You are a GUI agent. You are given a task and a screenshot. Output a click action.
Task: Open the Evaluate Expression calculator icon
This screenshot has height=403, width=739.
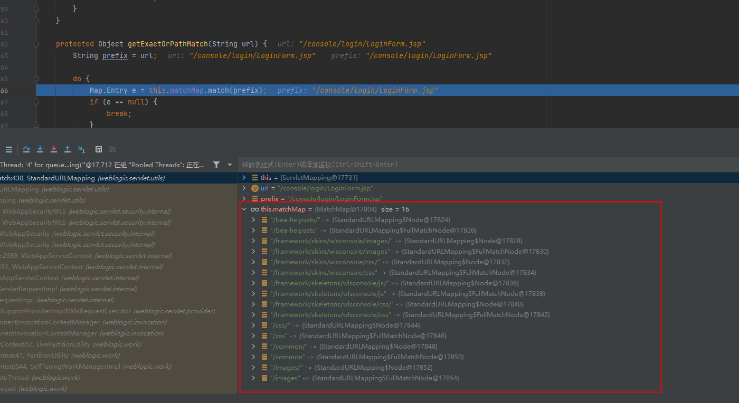99,149
